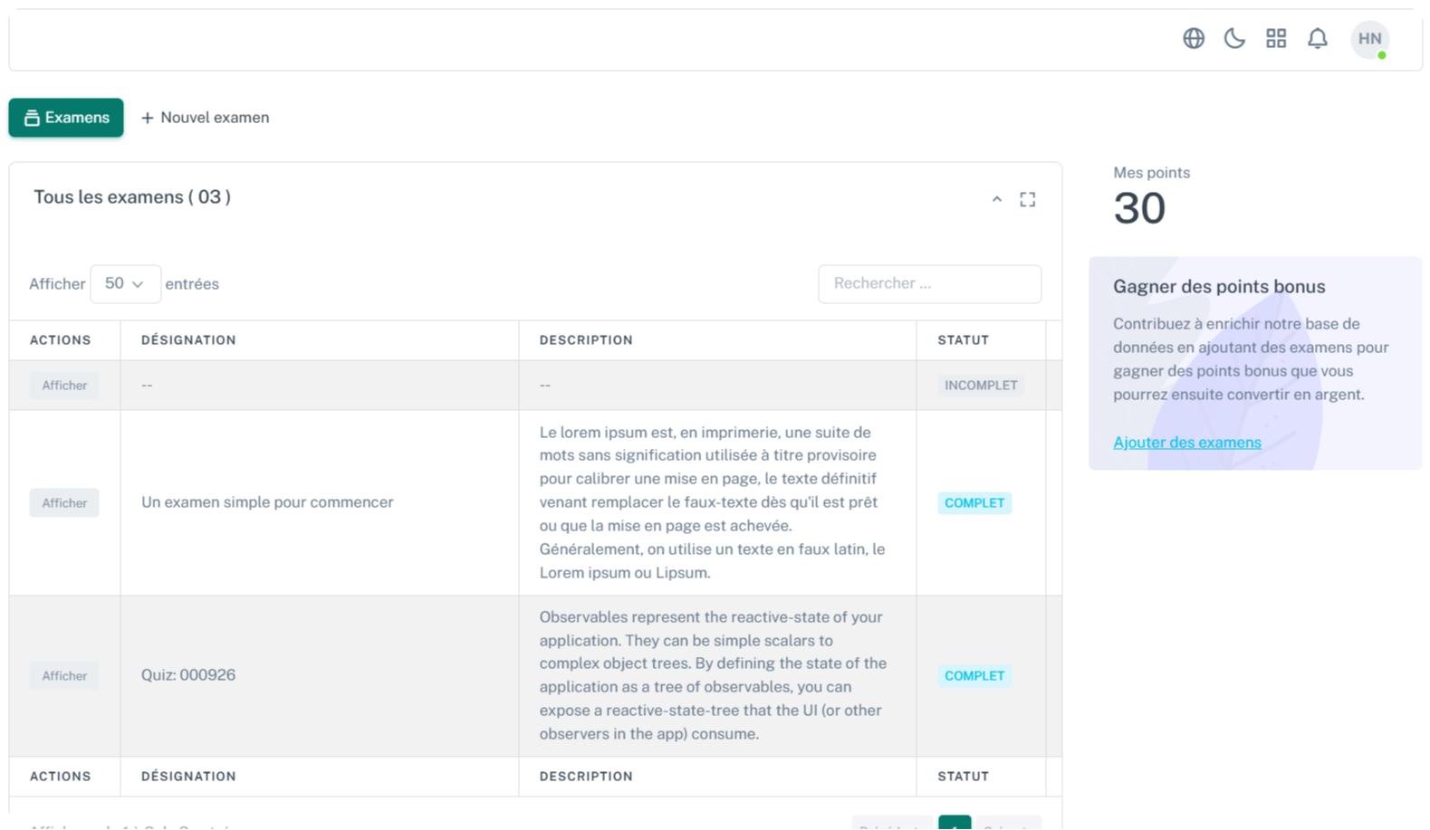
Task: Collapse the Tous les examens panel
Action: 997,199
